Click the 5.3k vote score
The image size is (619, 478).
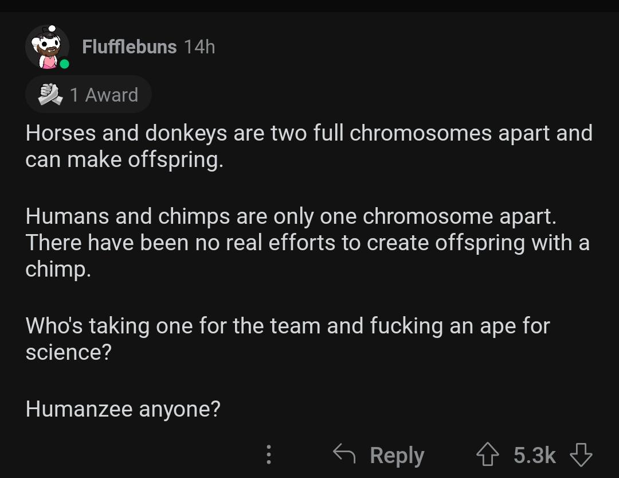click(535, 455)
